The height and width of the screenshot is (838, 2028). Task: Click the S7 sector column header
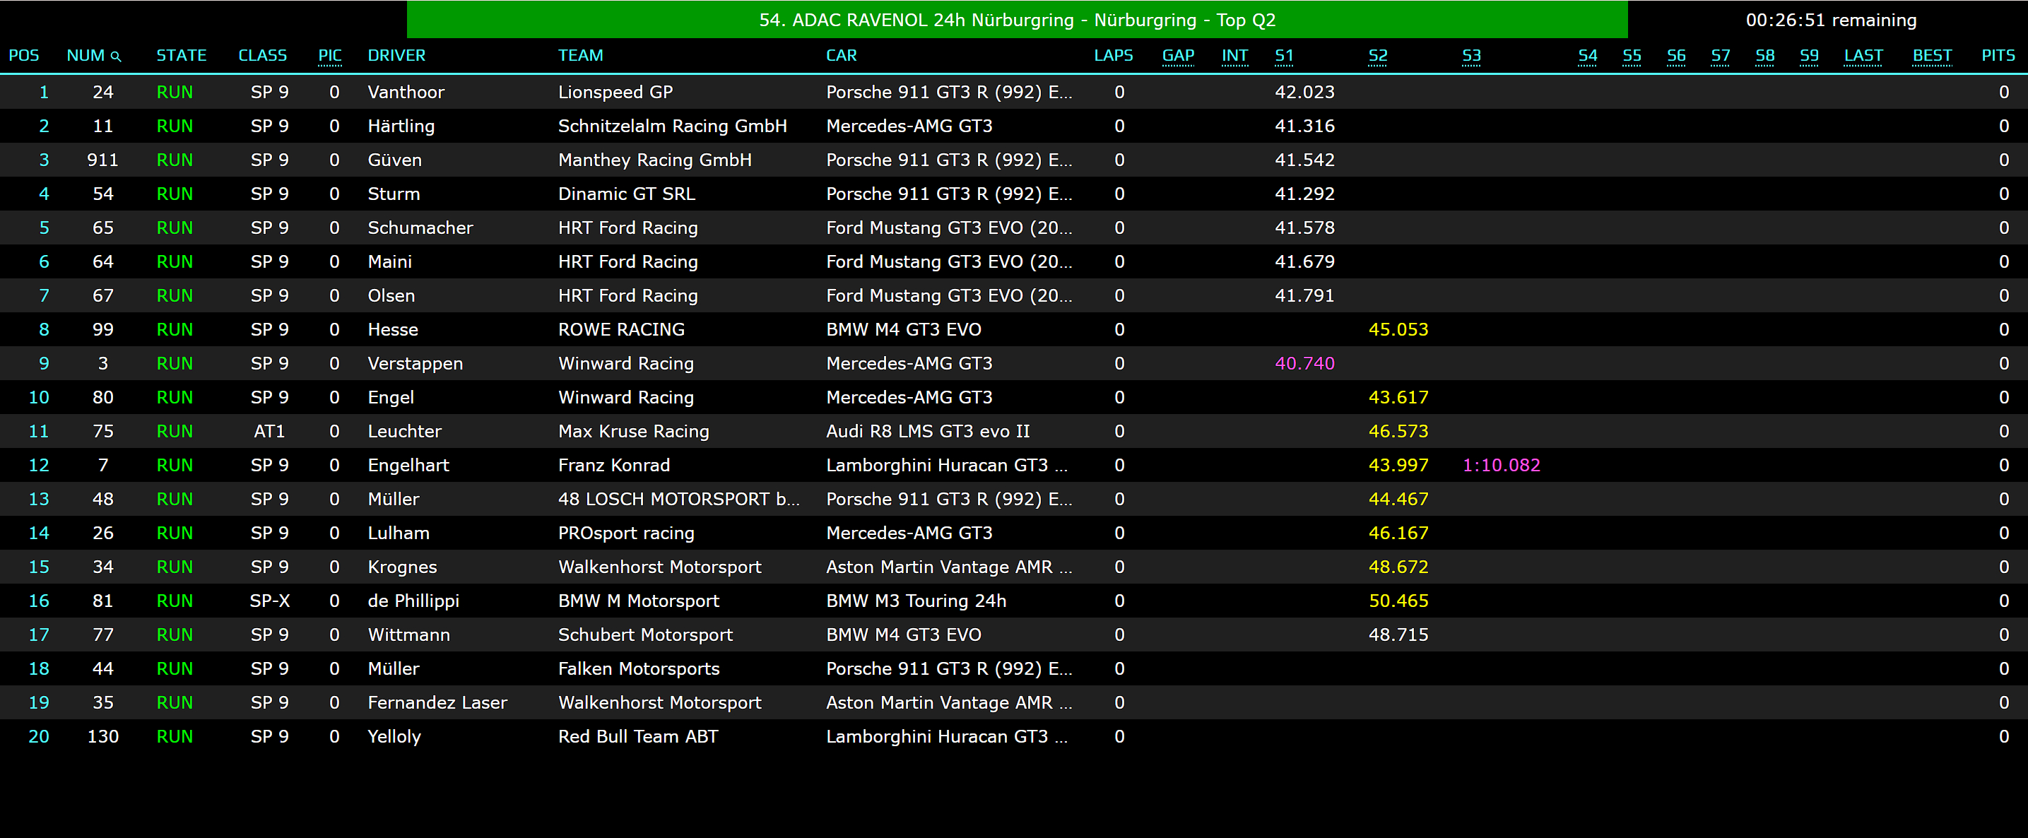[1720, 56]
